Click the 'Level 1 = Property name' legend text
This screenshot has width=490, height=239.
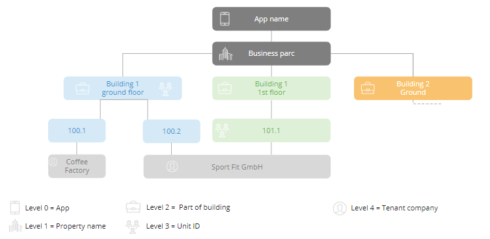pyautogui.click(x=65, y=226)
